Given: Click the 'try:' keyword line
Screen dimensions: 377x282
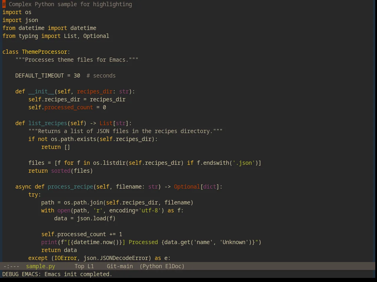Looking at the screenshot, I should click(34, 194).
